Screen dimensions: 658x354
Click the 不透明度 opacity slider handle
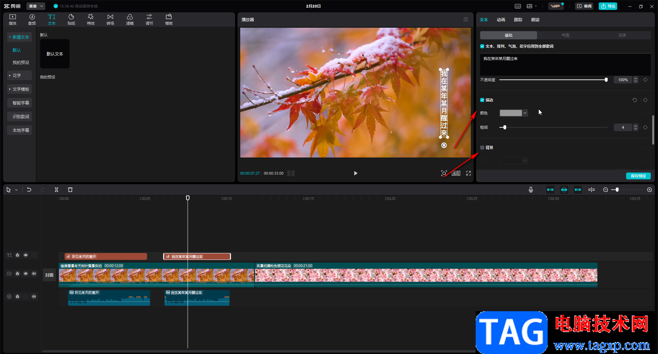coord(606,80)
